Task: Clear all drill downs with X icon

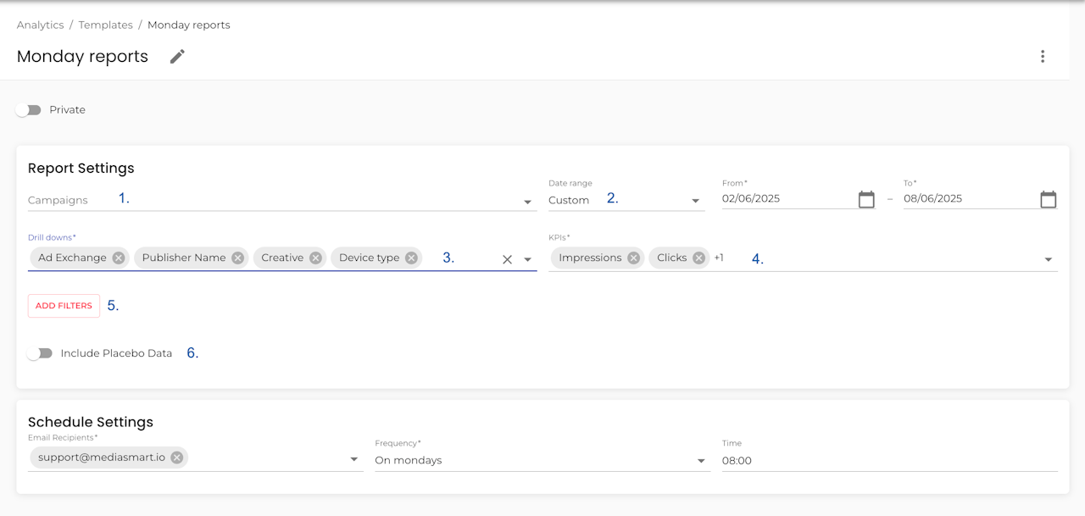Action: (x=507, y=260)
